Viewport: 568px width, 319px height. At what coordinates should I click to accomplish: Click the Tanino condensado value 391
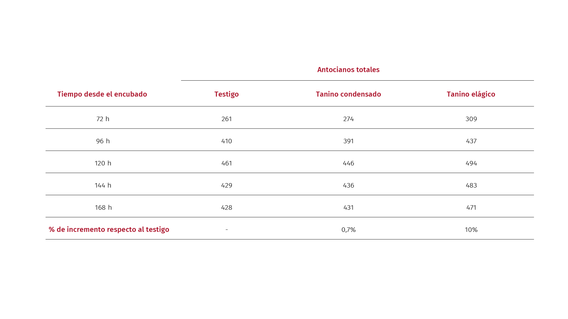pos(348,141)
